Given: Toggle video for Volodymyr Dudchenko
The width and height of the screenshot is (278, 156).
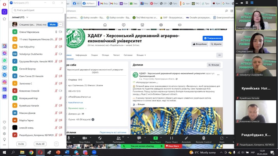Looking at the screenshot, I should click(60, 54).
